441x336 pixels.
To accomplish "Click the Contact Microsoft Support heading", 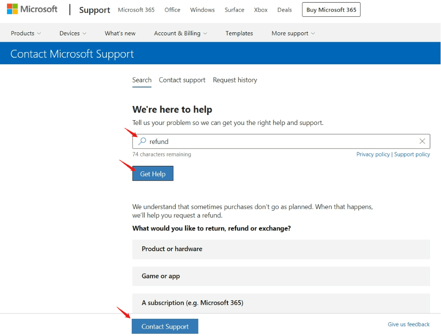I will (x=72, y=54).
